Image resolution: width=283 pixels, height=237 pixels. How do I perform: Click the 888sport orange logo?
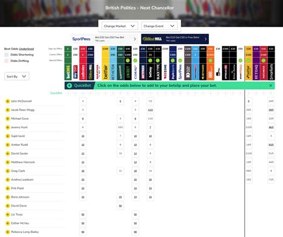[x=210, y=72]
